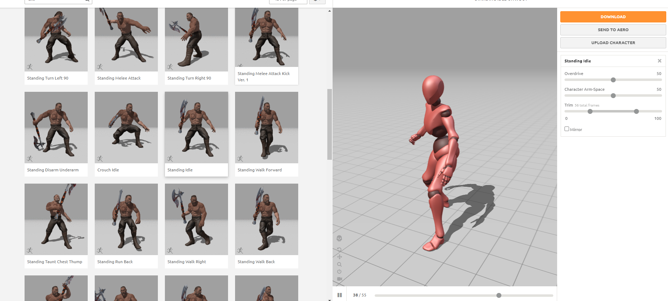Click the "Standing Walk Back" label
This screenshot has width=668, height=301.
pos(256,262)
